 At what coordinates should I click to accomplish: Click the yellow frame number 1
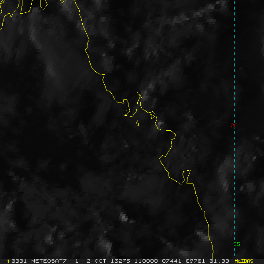8,261
